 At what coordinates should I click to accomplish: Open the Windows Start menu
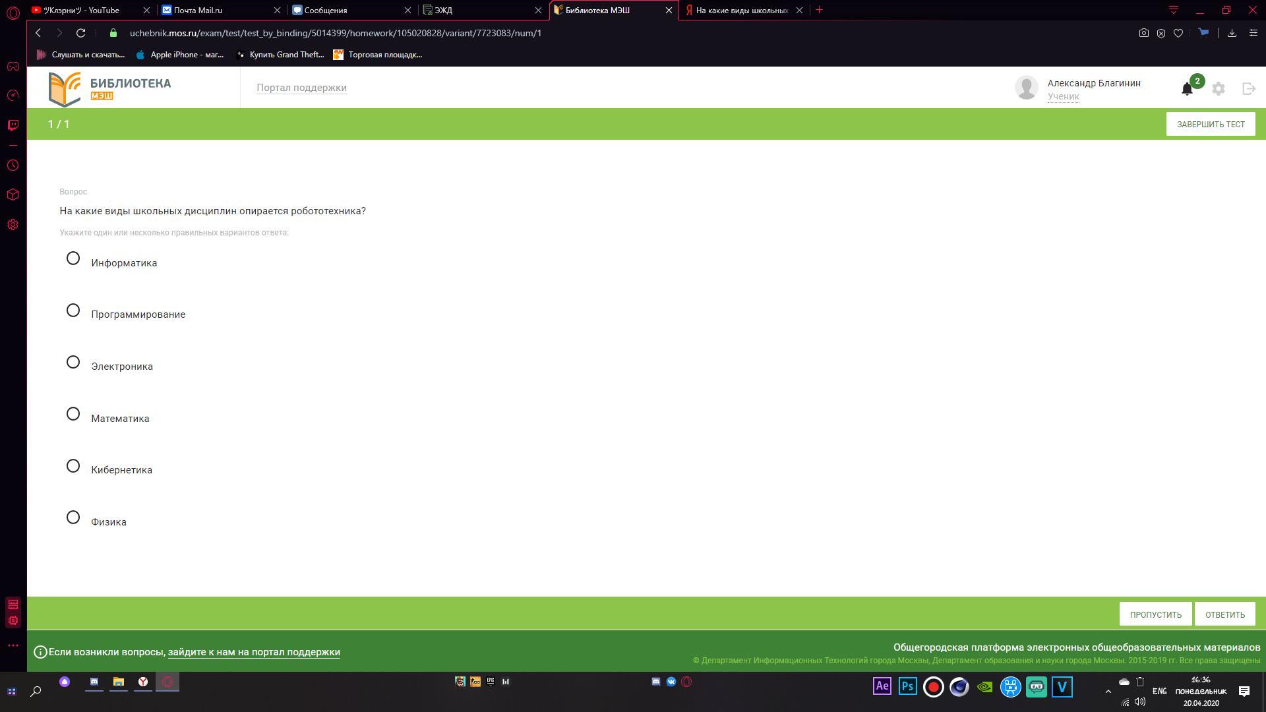coord(11,692)
